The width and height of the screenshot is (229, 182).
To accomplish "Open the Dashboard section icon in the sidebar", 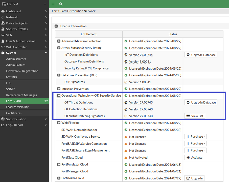I will 3,11.
